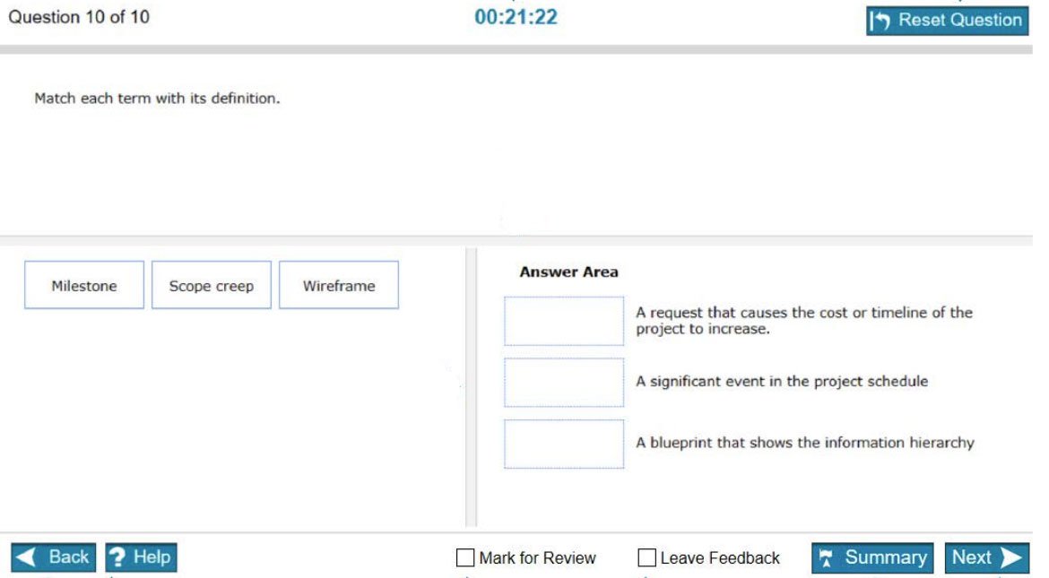
Task: Click 'A significant event in the project schedule' text
Action: (x=782, y=382)
